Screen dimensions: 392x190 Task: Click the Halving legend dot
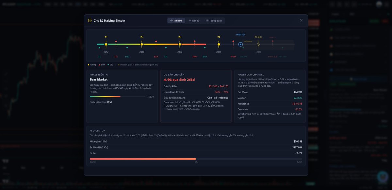point(89,65)
